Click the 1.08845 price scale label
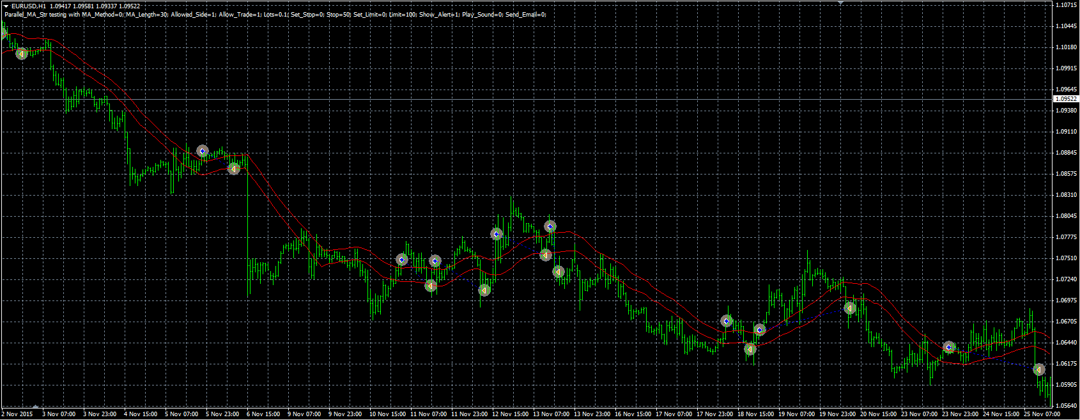Viewport: 1080px width, 420px height. pyautogui.click(x=1065, y=153)
